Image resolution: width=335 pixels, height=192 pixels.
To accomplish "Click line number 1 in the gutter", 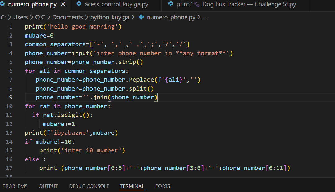I will point(11,27).
